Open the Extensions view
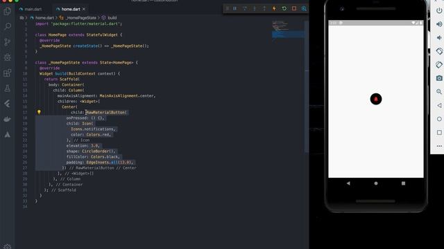444x249 pixels. [8, 73]
